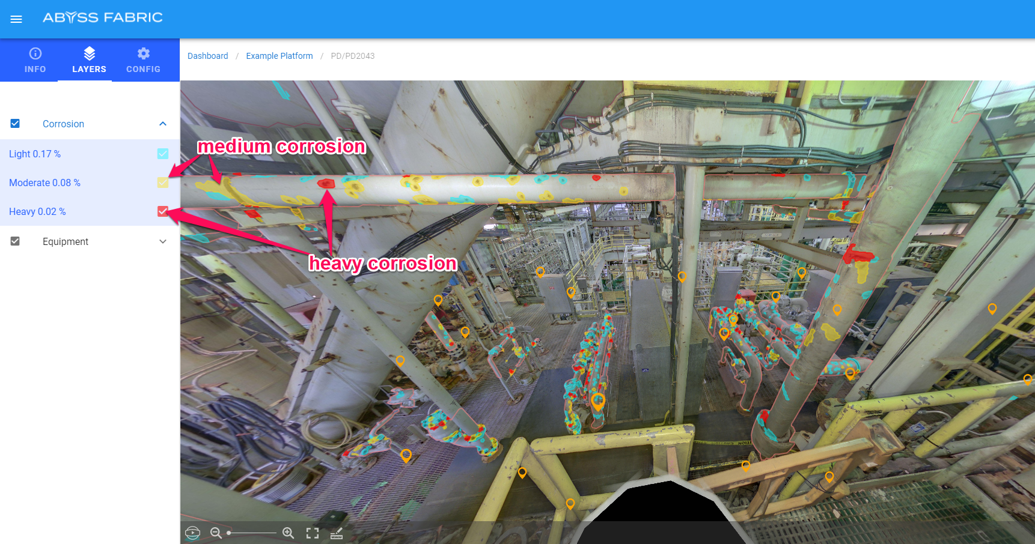Enter fullscreen viewer mode
The height and width of the screenshot is (544, 1035).
click(x=313, y=533)
